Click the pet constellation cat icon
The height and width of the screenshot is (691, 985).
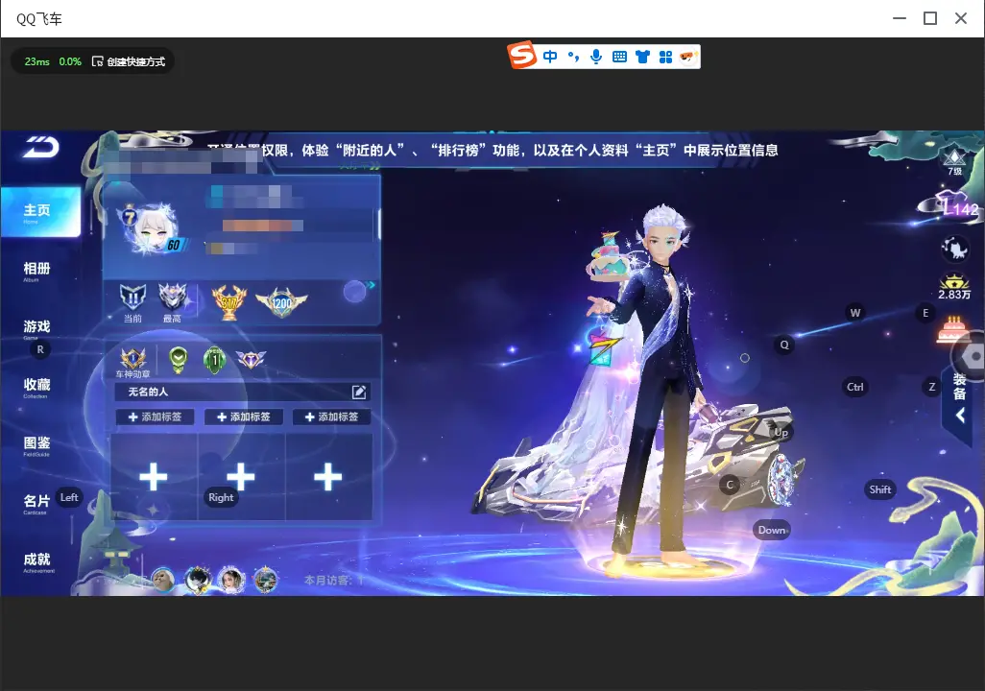click(954, 249)
